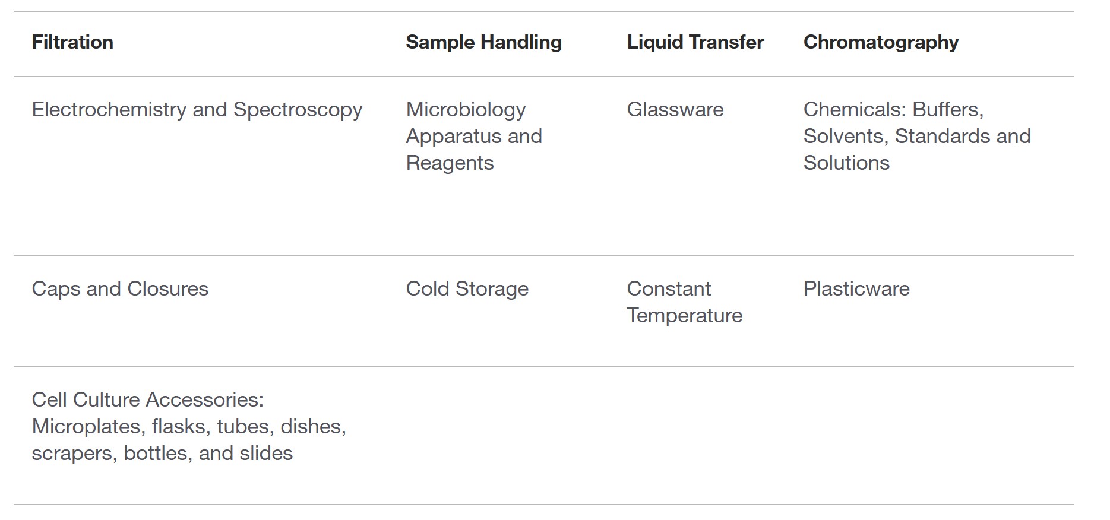Viewport: 1110px width, 520px height.
Task: Click the word "Reagents" under Microbiology Apparatus
Action: [450, 163]
